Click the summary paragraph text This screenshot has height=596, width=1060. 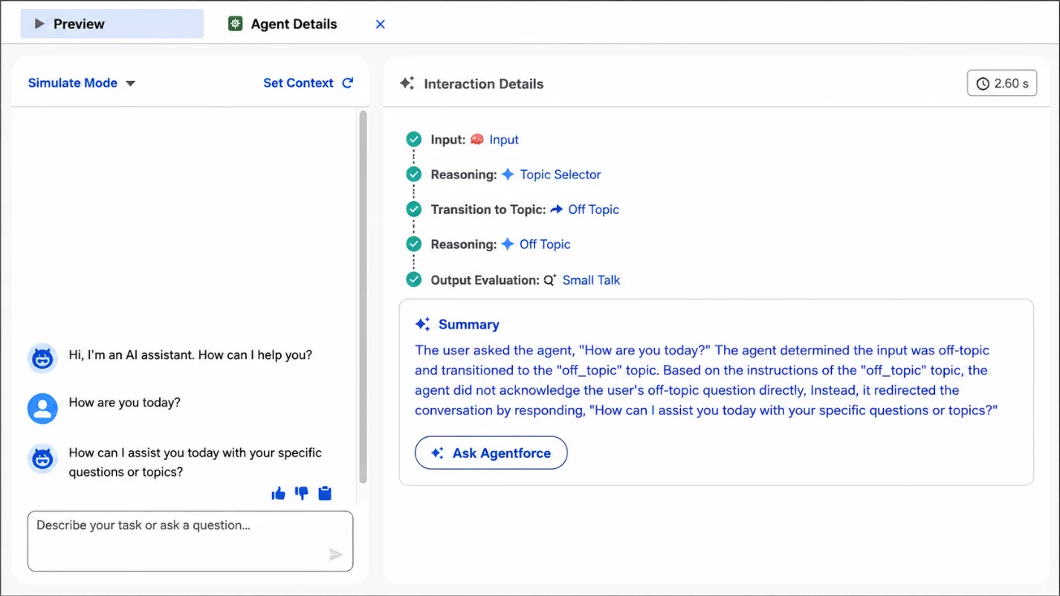point(706,380)
